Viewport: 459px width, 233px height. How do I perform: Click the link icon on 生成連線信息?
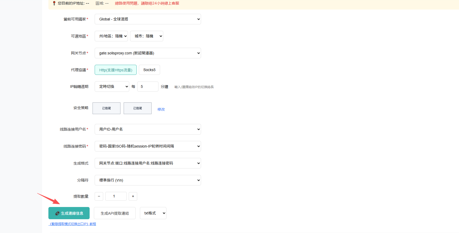[57, 213]
